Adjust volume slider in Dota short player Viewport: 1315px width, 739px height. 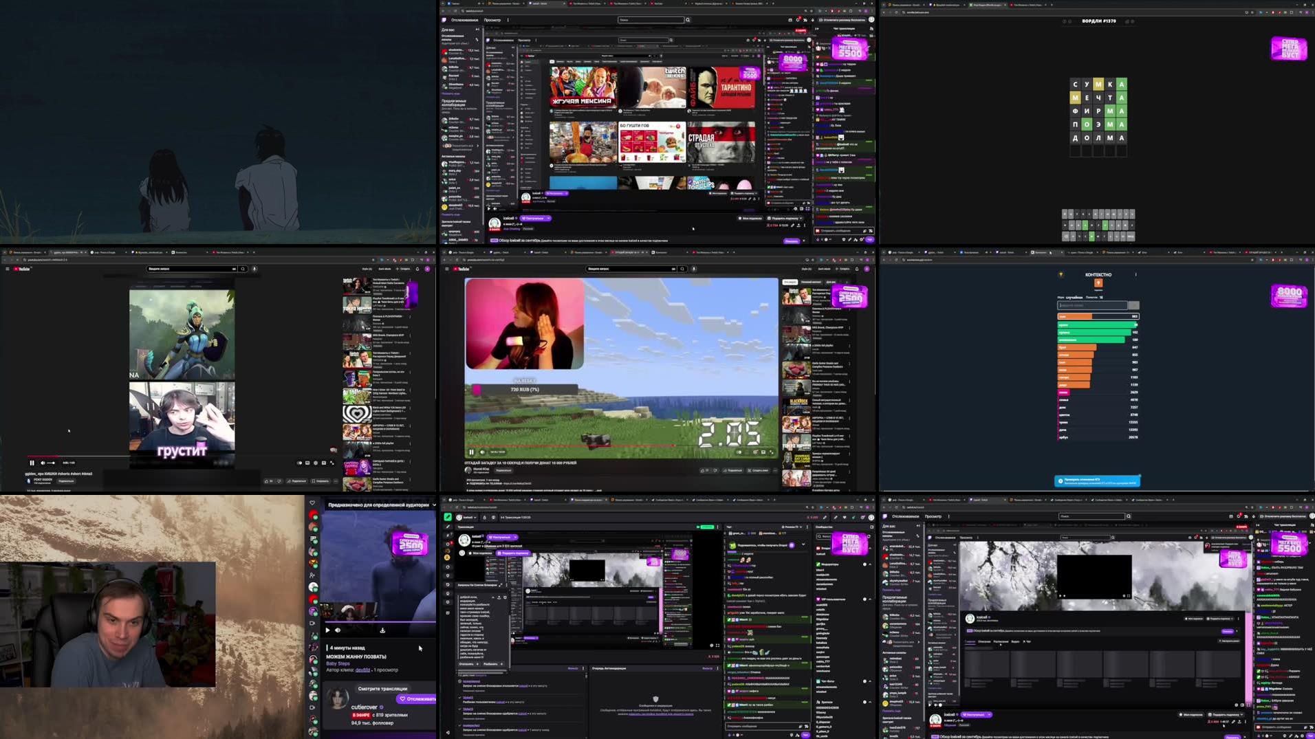click(50, 463)
